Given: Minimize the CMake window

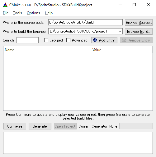Looking at the screenshot, I should click(120, 5).
